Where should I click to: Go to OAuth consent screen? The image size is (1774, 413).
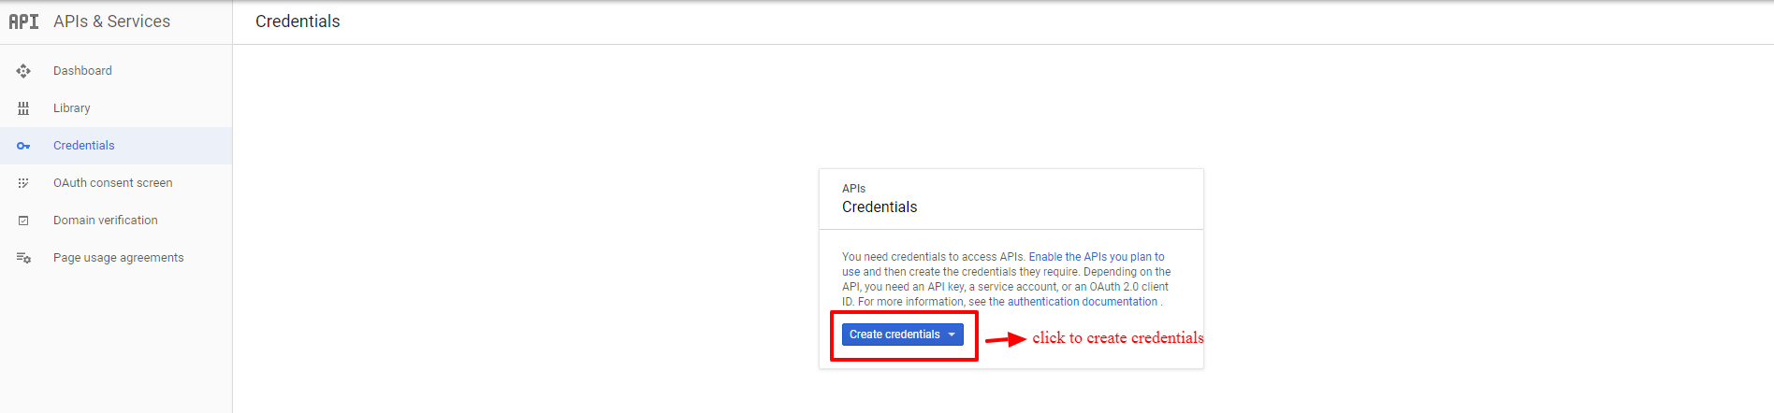pyautogui.click(x=116, y=183)
